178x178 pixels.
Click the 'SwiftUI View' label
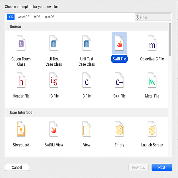coord(54,145)
